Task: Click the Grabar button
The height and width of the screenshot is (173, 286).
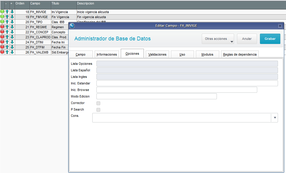Action: (x=270, y=39)
